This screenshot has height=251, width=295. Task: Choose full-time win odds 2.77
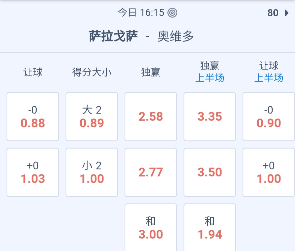point(151,172)
